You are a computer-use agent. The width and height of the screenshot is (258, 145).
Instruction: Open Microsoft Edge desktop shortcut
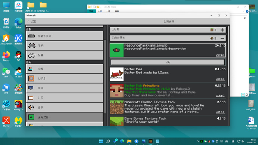coord(18,23)
